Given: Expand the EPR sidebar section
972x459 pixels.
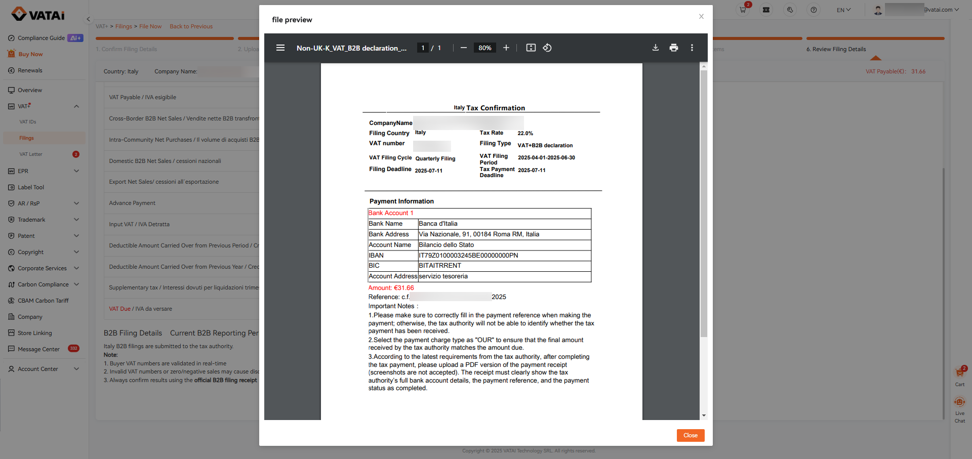Looking at the screenshot, I should (x=76, y=171).
